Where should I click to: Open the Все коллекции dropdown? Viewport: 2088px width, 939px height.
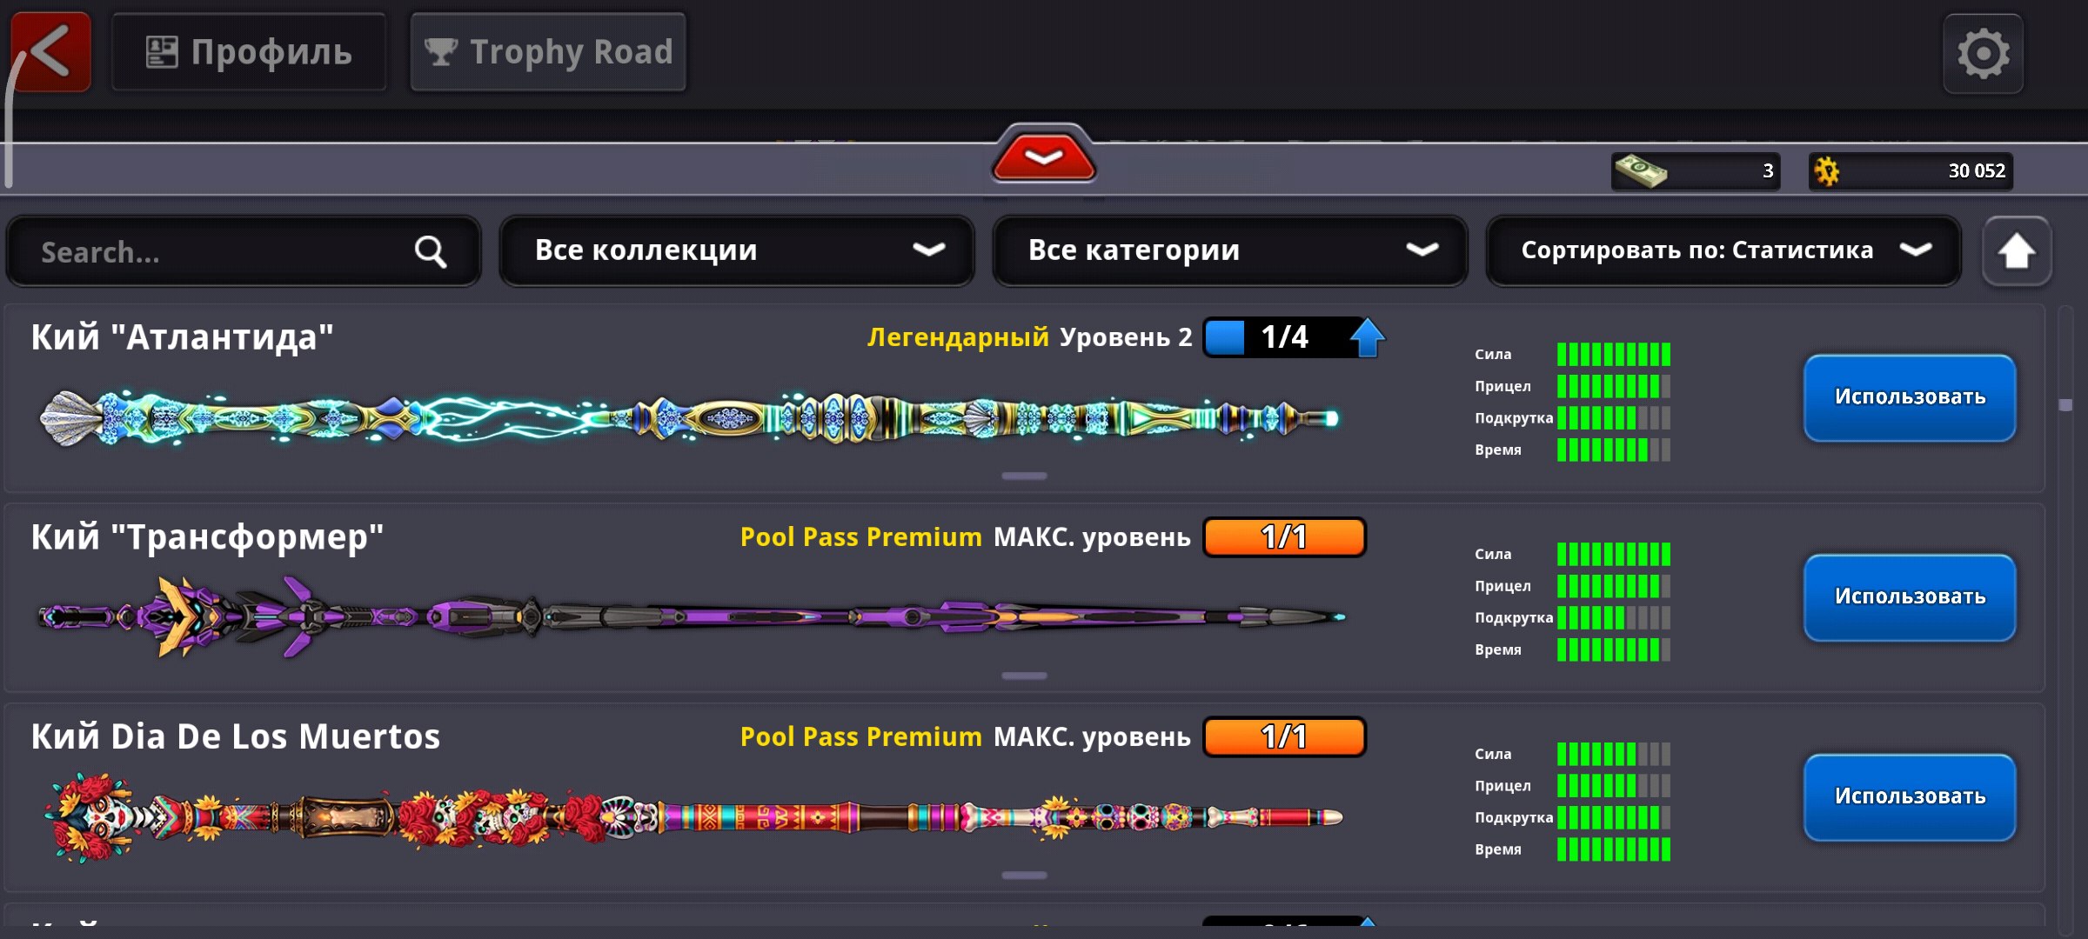click(736, 251)
